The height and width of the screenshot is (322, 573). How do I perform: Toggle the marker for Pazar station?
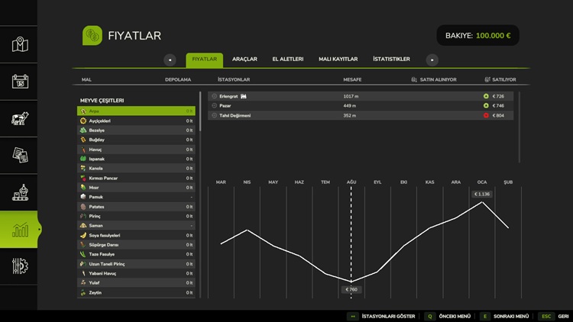tap(214, 106)
